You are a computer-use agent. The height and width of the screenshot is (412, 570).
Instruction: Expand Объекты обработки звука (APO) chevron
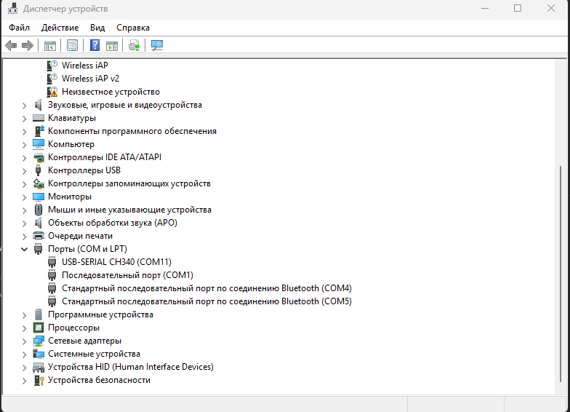25,223
